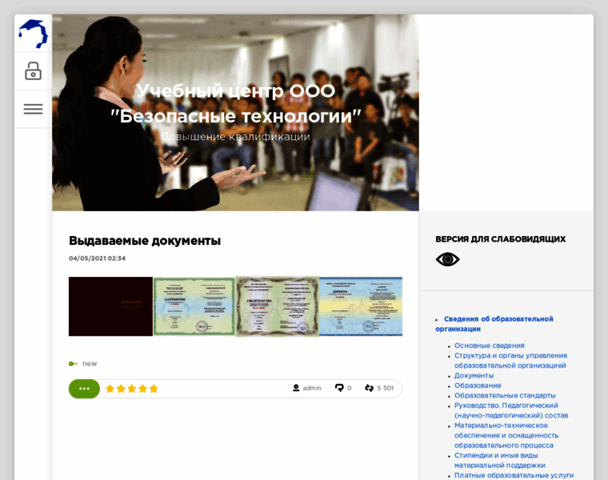Open the login padlock icon
Viewport: 608px width, 480px height.
coord(33,71)
